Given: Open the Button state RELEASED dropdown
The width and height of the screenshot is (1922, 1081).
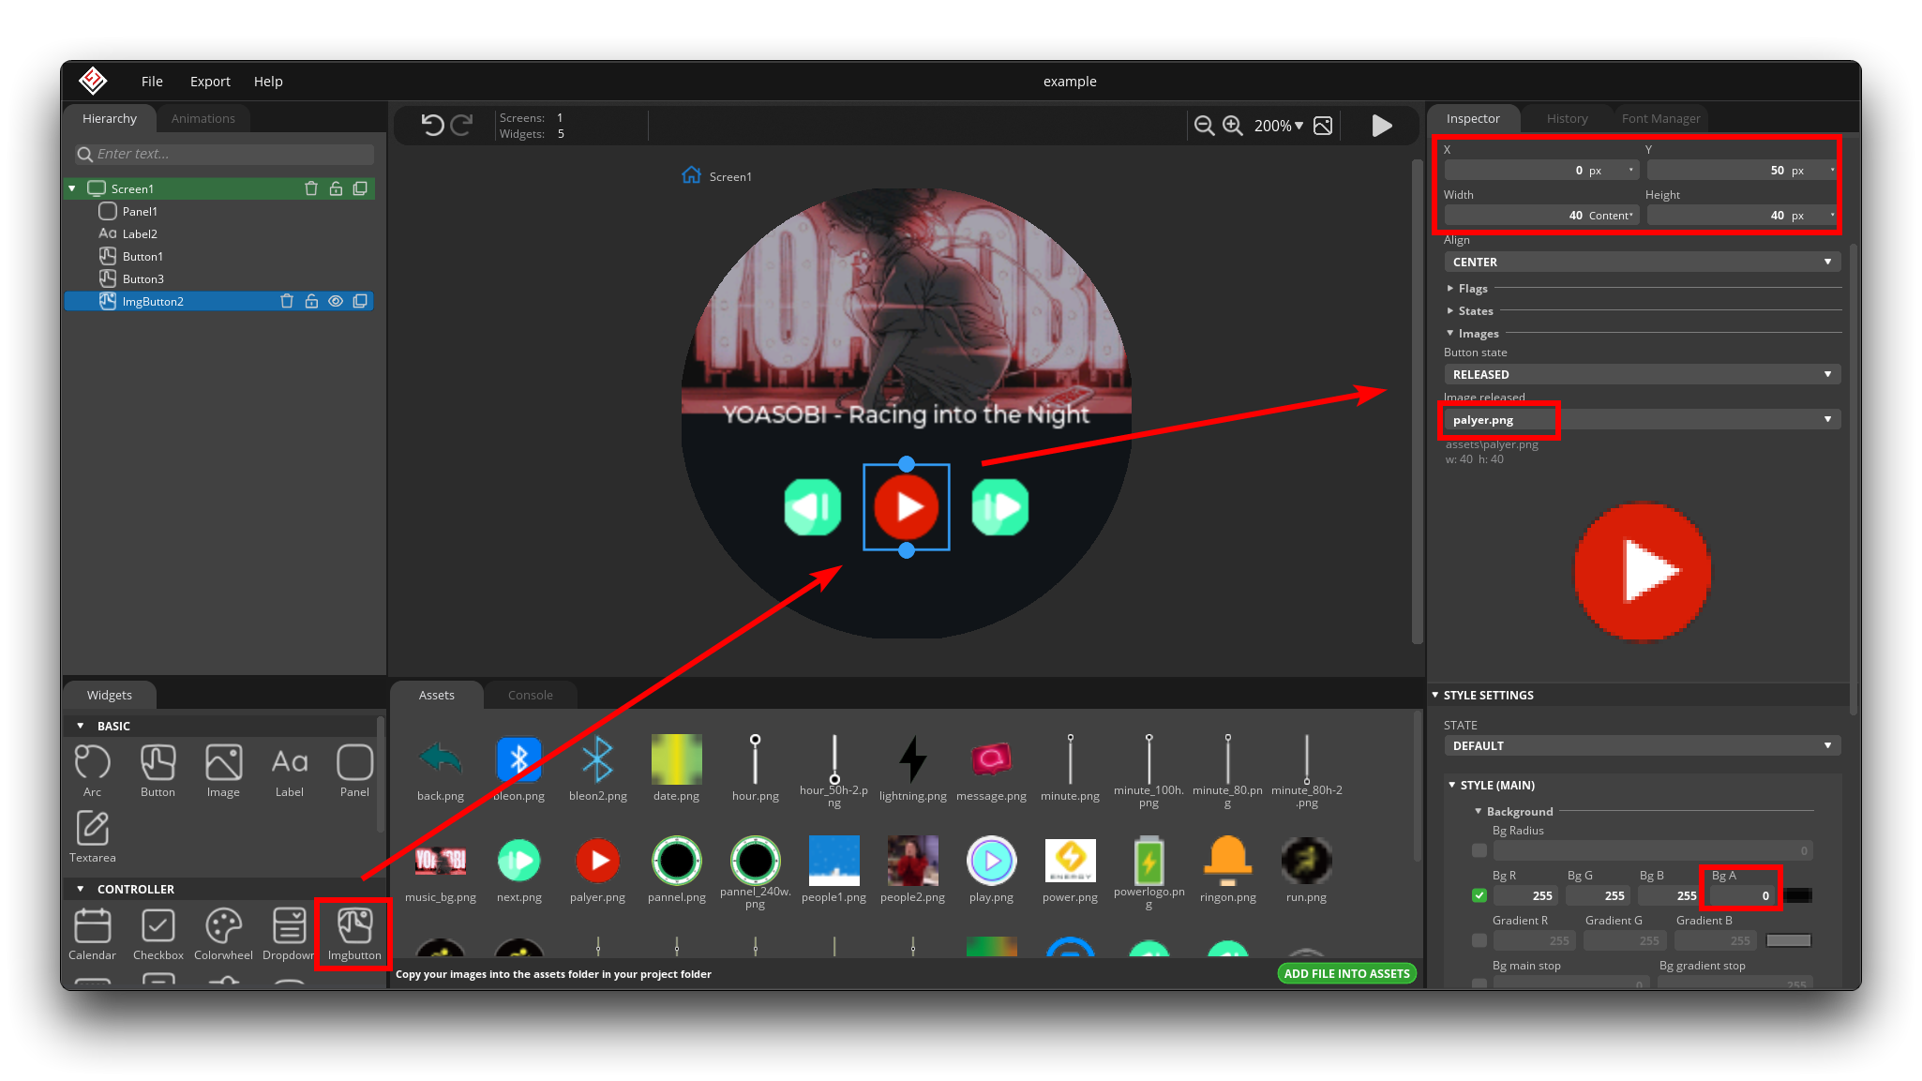Looking at the screenshot, I should pyautogui.click(x=1642, y=374).
